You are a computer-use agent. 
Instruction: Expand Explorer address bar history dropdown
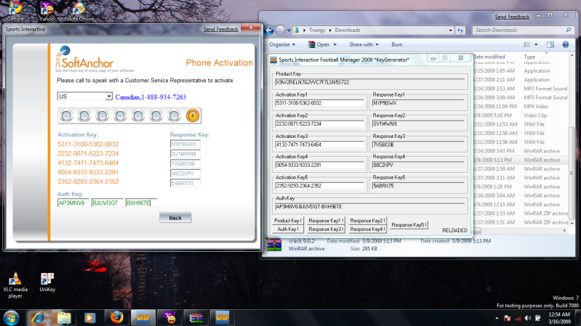pyautogui.click(x=451, y=30)
